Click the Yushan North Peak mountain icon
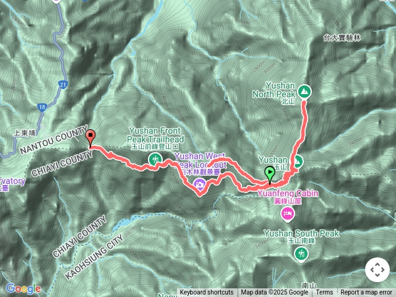The height and width of the screenshot is (297, 396). 304,92
